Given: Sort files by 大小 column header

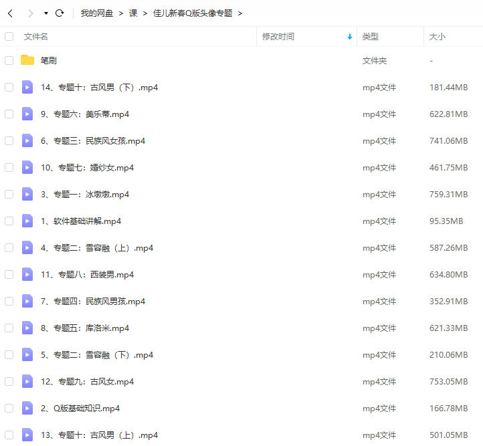Looking at the screenshot, I should point(437,37).
